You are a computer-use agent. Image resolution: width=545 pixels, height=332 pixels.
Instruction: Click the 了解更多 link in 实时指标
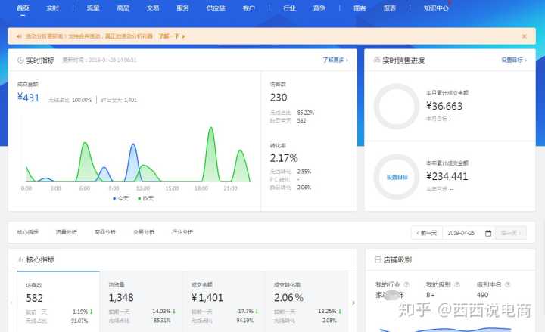click(x=334, y=59)
